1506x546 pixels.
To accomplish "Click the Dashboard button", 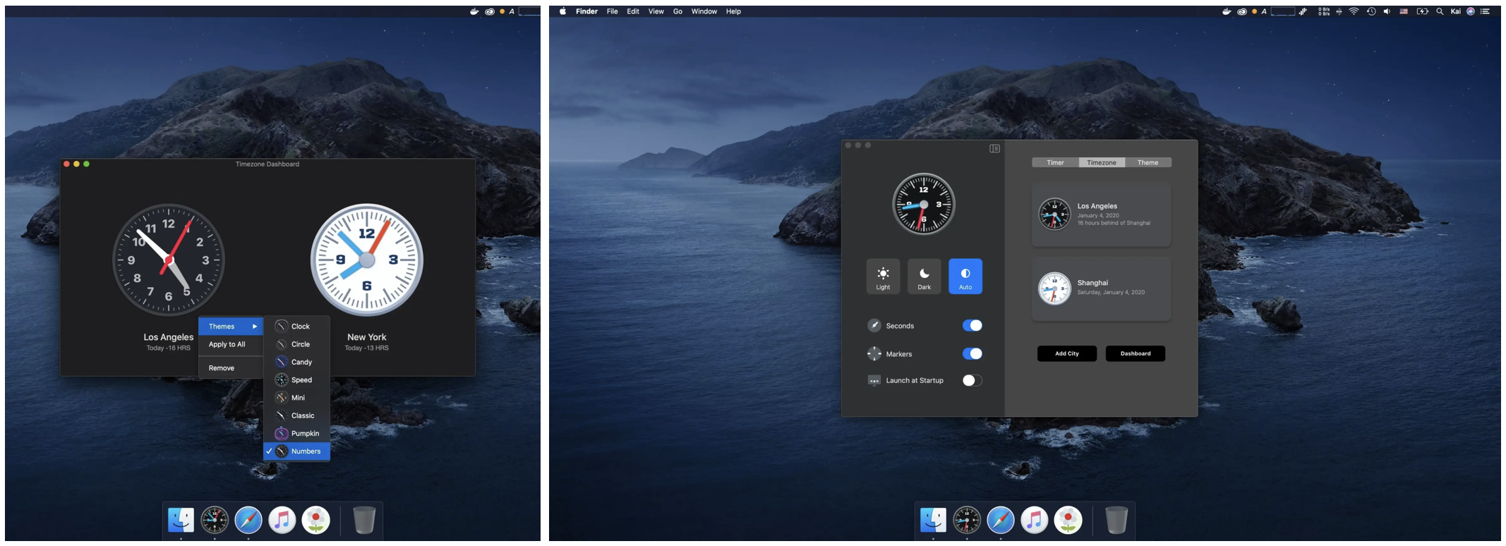I will [x=1135, y=353].
